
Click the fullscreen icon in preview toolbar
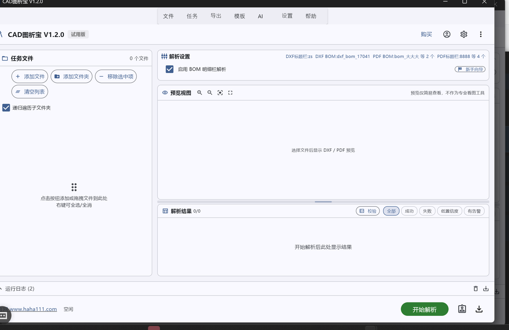230,93
